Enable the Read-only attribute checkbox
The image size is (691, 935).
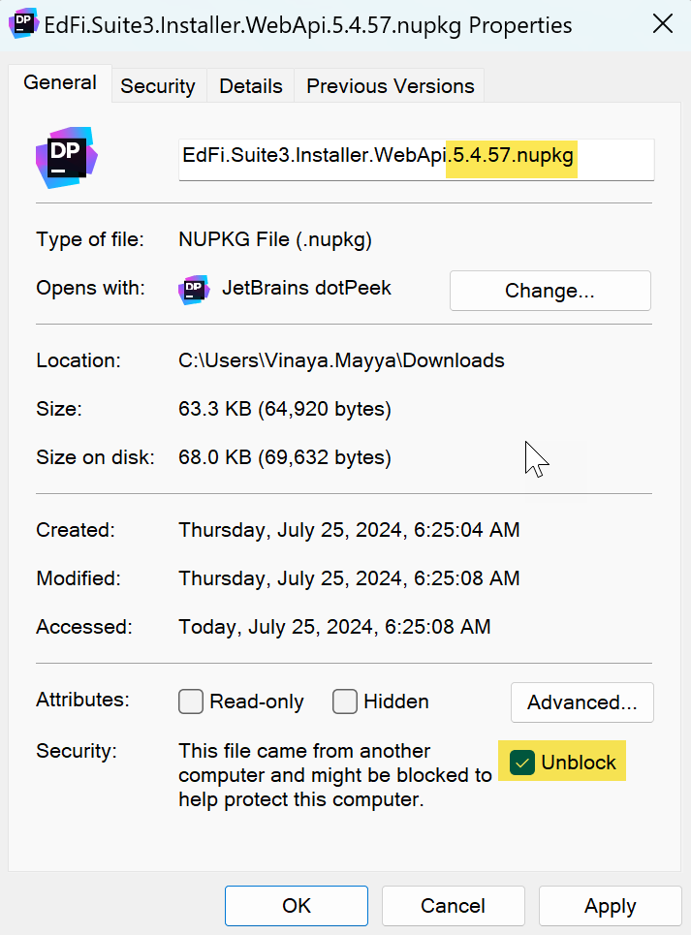coord(191,701)
